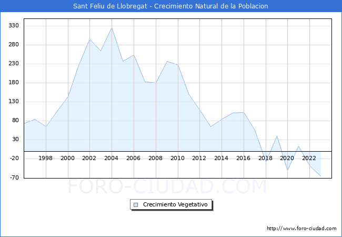This screenshot has width=342, height=237.
Task: Click the 2000 x-axis label
Action: coord(67,158)
